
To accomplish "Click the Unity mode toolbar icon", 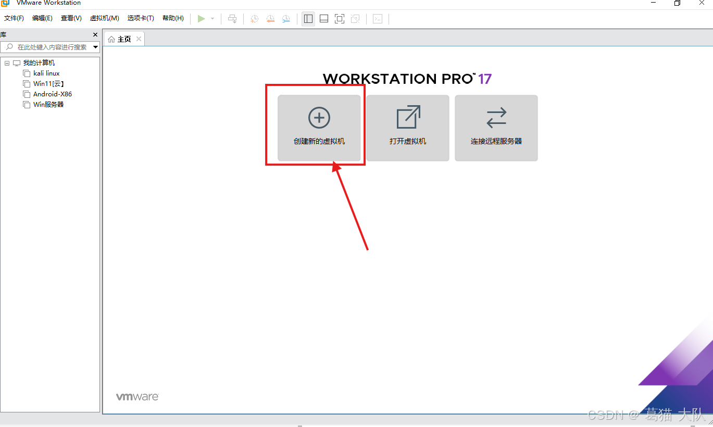I will coord(355,19).
